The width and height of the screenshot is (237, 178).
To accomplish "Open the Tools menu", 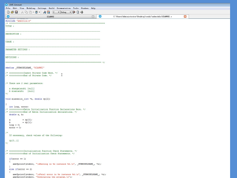I will (76, 8).
